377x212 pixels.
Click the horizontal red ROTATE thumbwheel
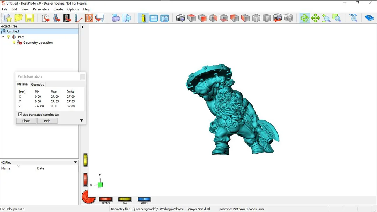[x=105, y=199]
